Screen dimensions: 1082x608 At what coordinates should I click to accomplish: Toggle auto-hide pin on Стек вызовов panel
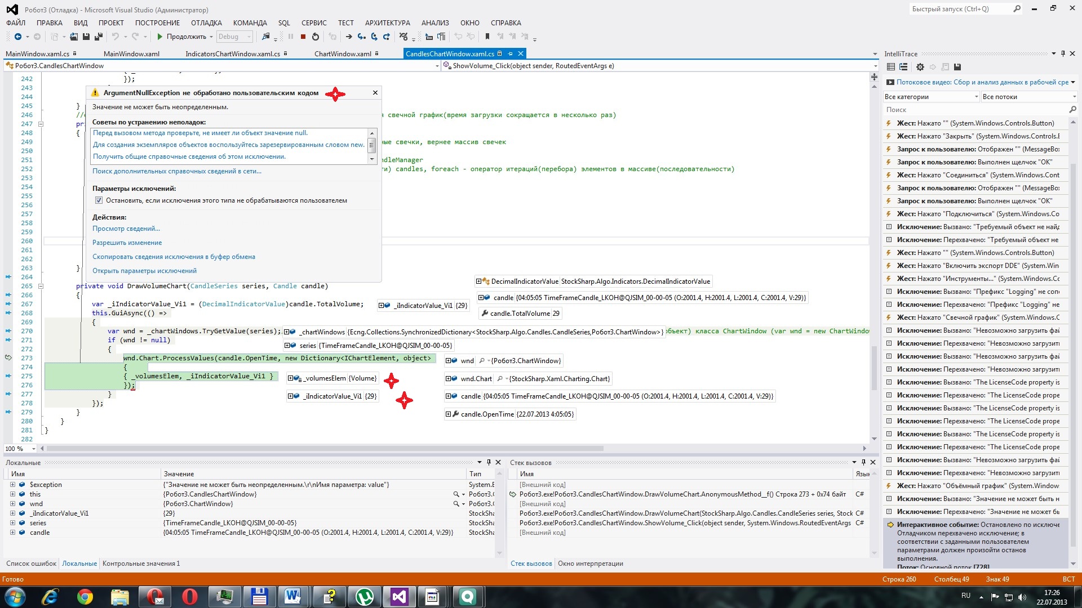[863, 462]
